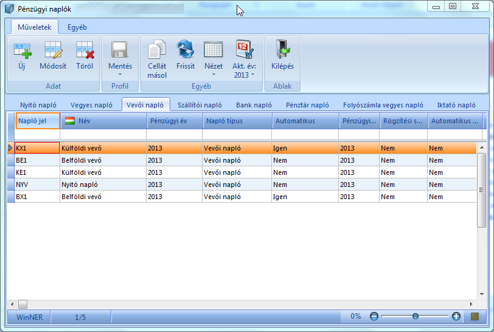
Task: Select the KX1 cell
Action: 37,148
